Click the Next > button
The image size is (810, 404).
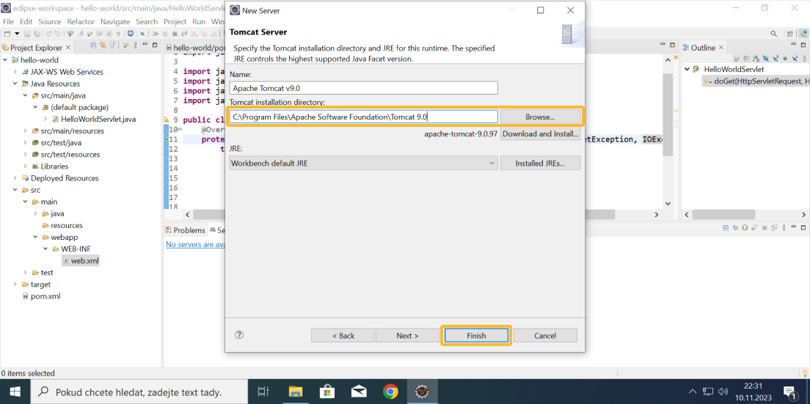click(407, 335)
